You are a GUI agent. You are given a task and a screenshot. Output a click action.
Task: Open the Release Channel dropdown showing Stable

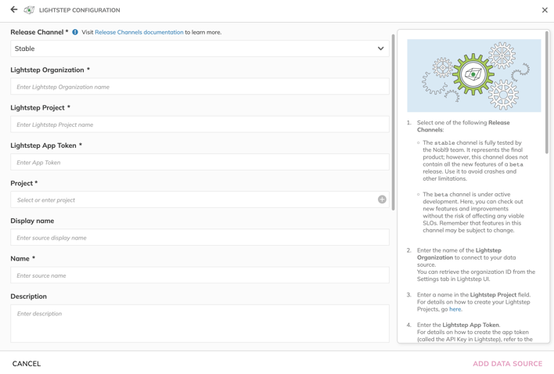200,49
